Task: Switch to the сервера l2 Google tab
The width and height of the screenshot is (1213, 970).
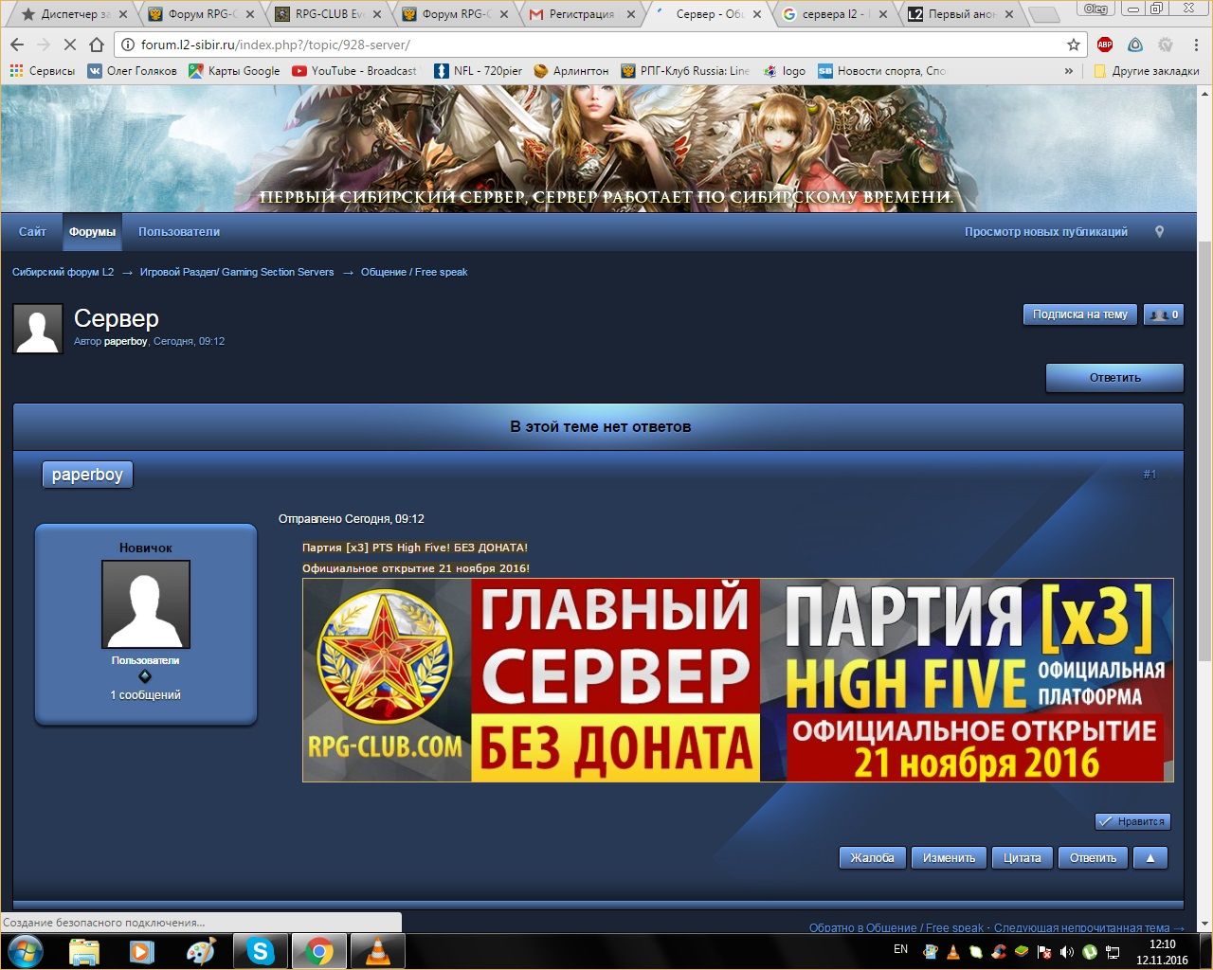Action: click(834, 14)
